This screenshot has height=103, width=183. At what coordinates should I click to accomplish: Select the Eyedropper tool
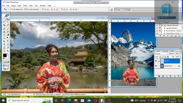(x=8, y=48)
